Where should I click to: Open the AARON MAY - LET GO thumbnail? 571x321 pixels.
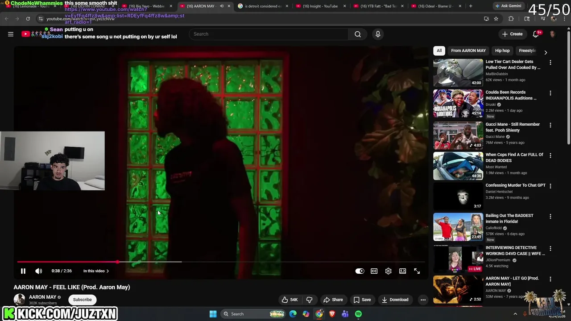pyautogui.click(x=458, y=289)
